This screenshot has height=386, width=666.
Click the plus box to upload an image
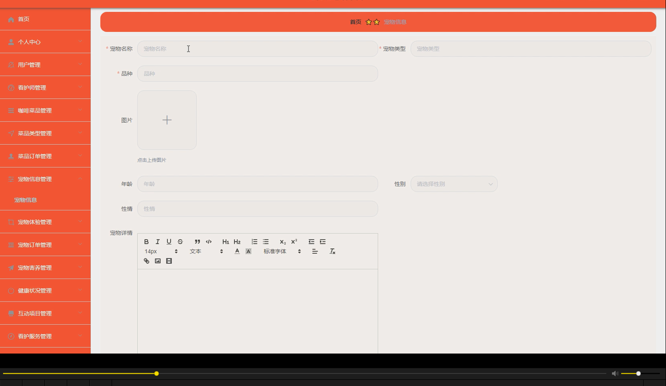167,120
